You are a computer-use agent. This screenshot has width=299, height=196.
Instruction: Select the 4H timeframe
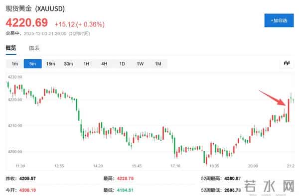point(104,64)
